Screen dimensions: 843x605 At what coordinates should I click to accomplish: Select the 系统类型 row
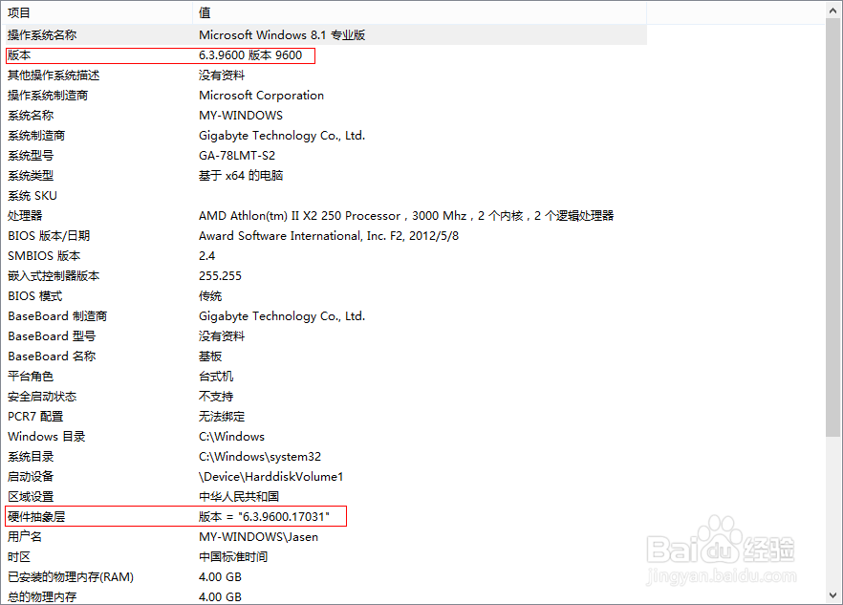point(324,175)
